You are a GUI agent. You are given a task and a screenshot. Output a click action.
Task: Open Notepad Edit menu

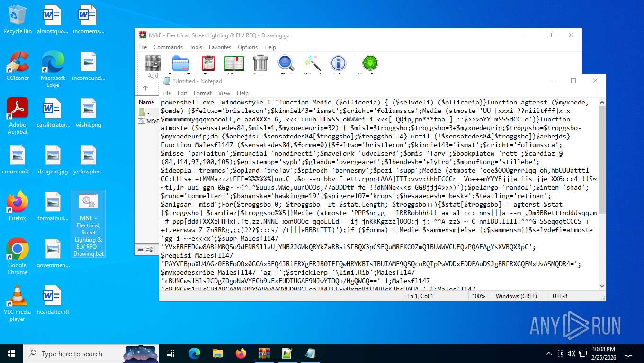[182, 93]
